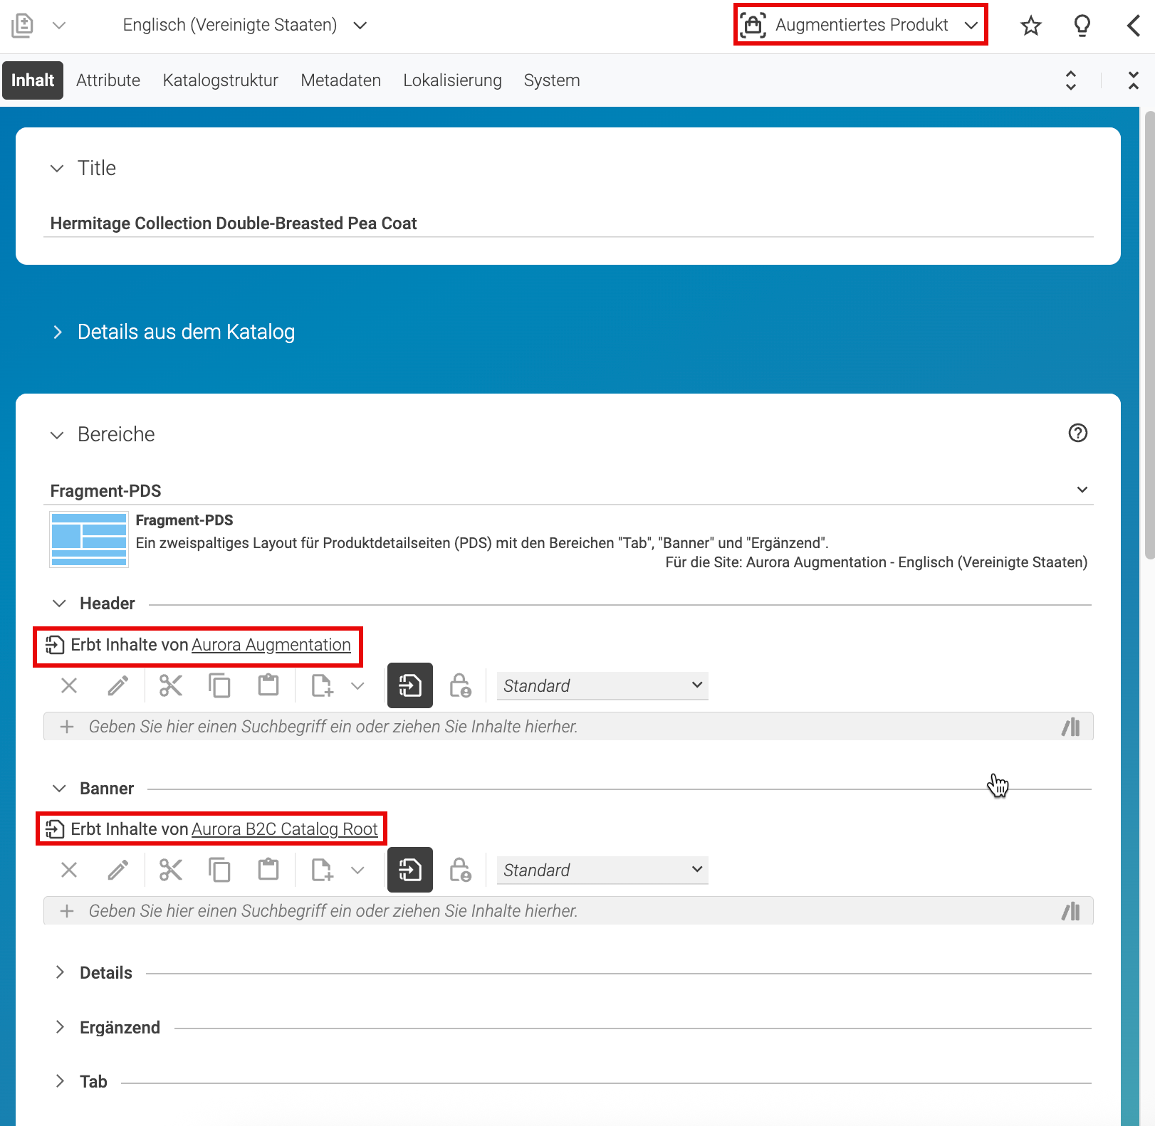
Task: Click the bookmark star icon
Action: (x=1030, y=26)
